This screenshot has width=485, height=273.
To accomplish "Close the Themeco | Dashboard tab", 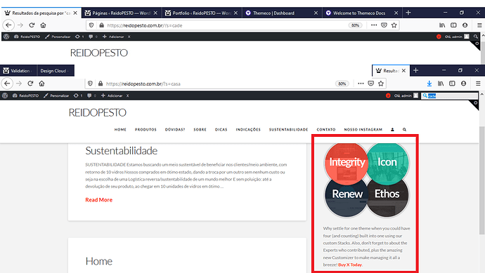I will pos(316,13).
